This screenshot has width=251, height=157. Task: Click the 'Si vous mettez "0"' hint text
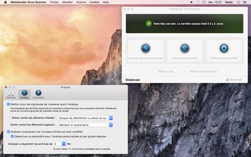[82, 149]
